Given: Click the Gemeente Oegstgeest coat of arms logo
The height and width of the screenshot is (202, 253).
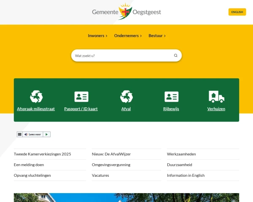Looking at the screenshot, I should tap(125, 12).
